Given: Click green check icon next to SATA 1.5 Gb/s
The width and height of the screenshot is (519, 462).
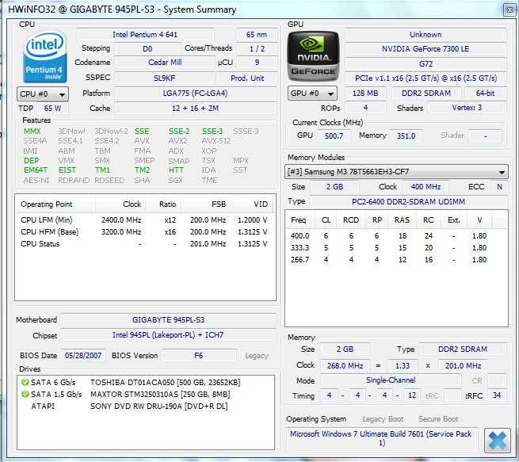Looking at the screenshot, I should [25, 394].
